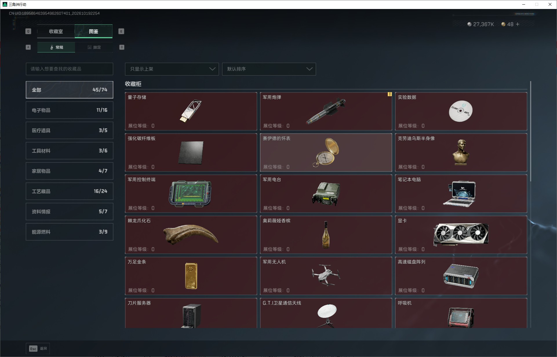The image size is (557, 357).
Task: Filter by 电子物品 category
Action: [x=70, y=110]
